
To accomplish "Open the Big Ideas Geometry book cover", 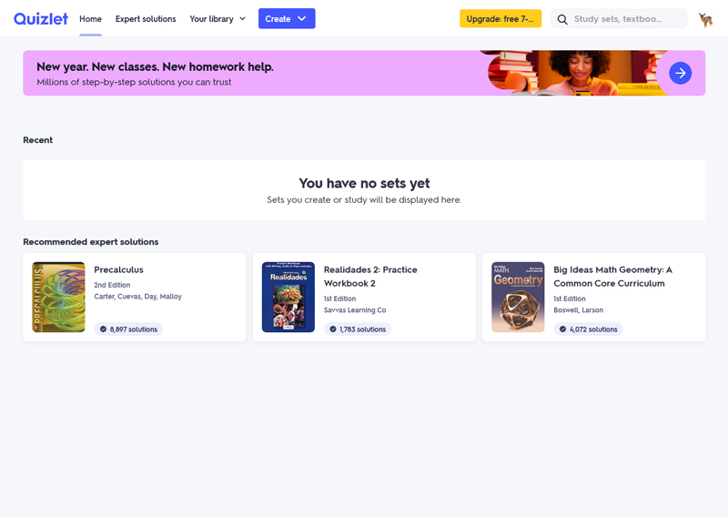I will [518, 298].
